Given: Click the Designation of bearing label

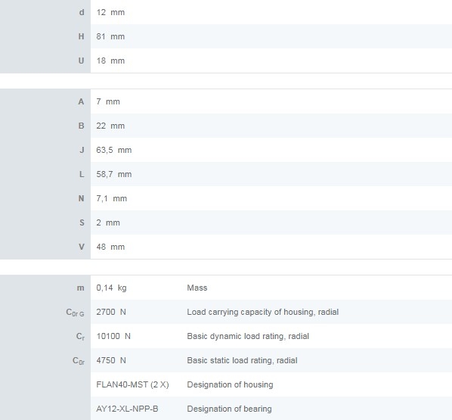Looking at the screenshot, I should (x=230, y=409).
